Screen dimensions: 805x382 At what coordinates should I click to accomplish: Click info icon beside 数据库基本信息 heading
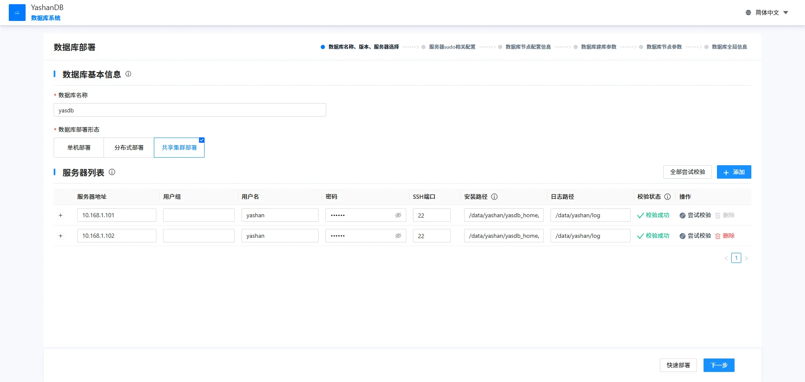pyautogui.click(x=128, y=74)
